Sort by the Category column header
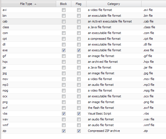The image size is (166, 139). tap(113, 4)
